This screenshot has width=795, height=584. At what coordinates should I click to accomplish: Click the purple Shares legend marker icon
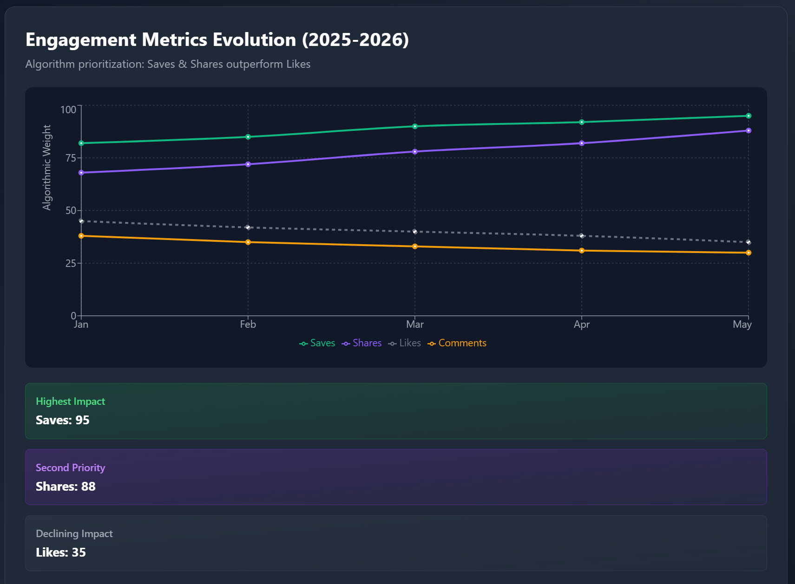[x=346, y=344]
